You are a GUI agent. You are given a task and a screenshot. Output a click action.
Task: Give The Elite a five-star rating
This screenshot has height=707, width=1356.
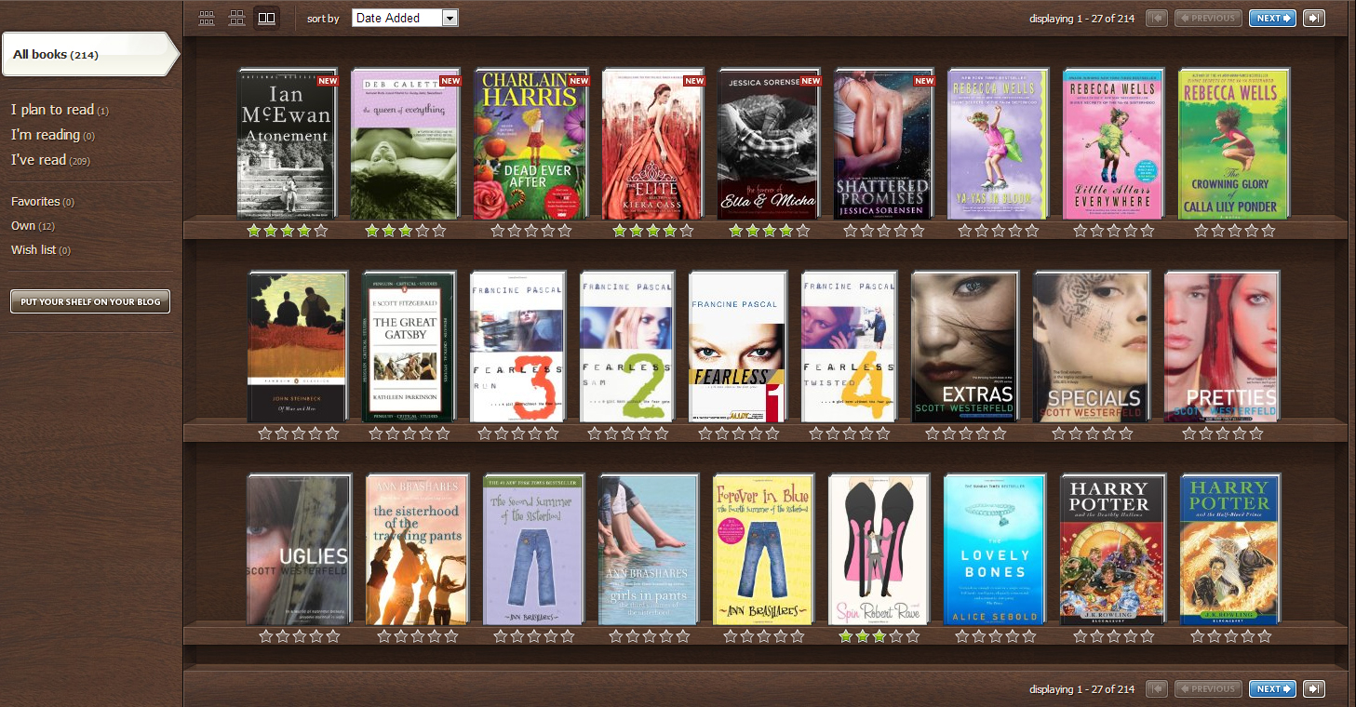pos(687,231)
